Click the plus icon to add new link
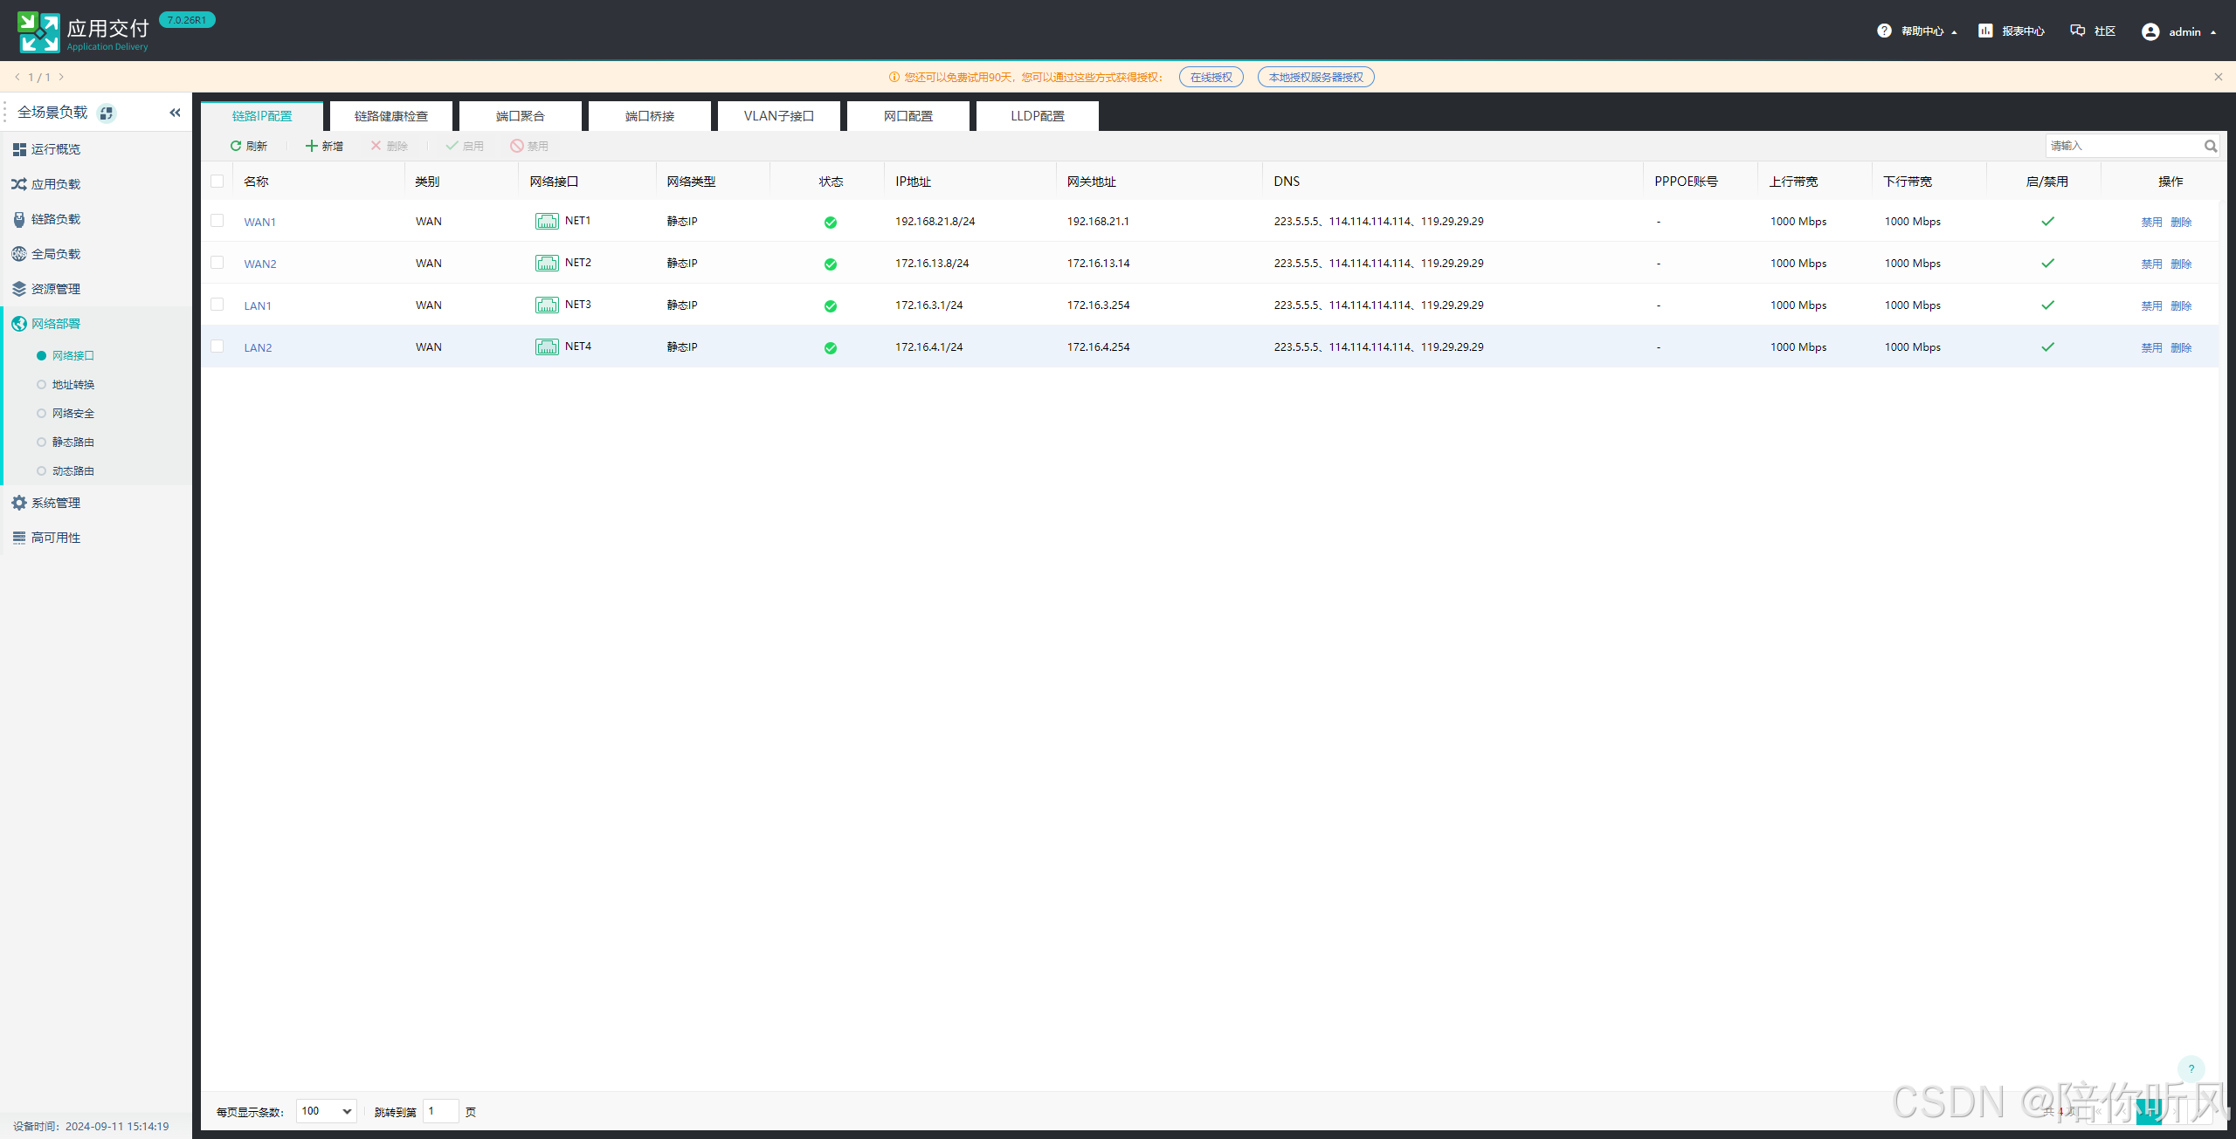The width and height of the screenshot is (2236, 1139). (311, 146)
